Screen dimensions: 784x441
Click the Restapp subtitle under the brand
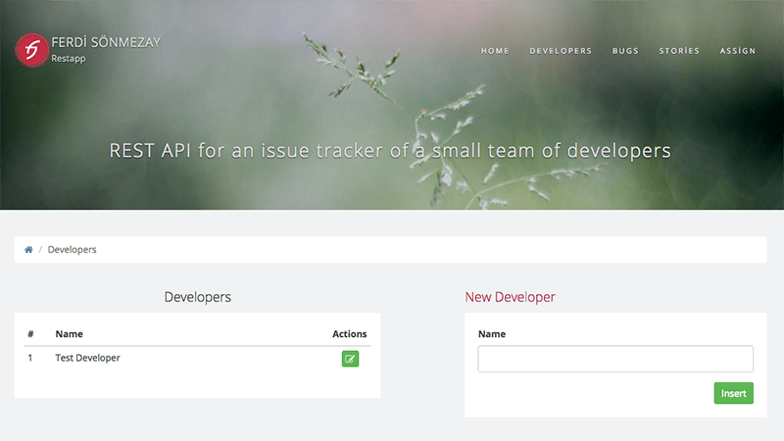pyautogui.click(x=69, y=59)
